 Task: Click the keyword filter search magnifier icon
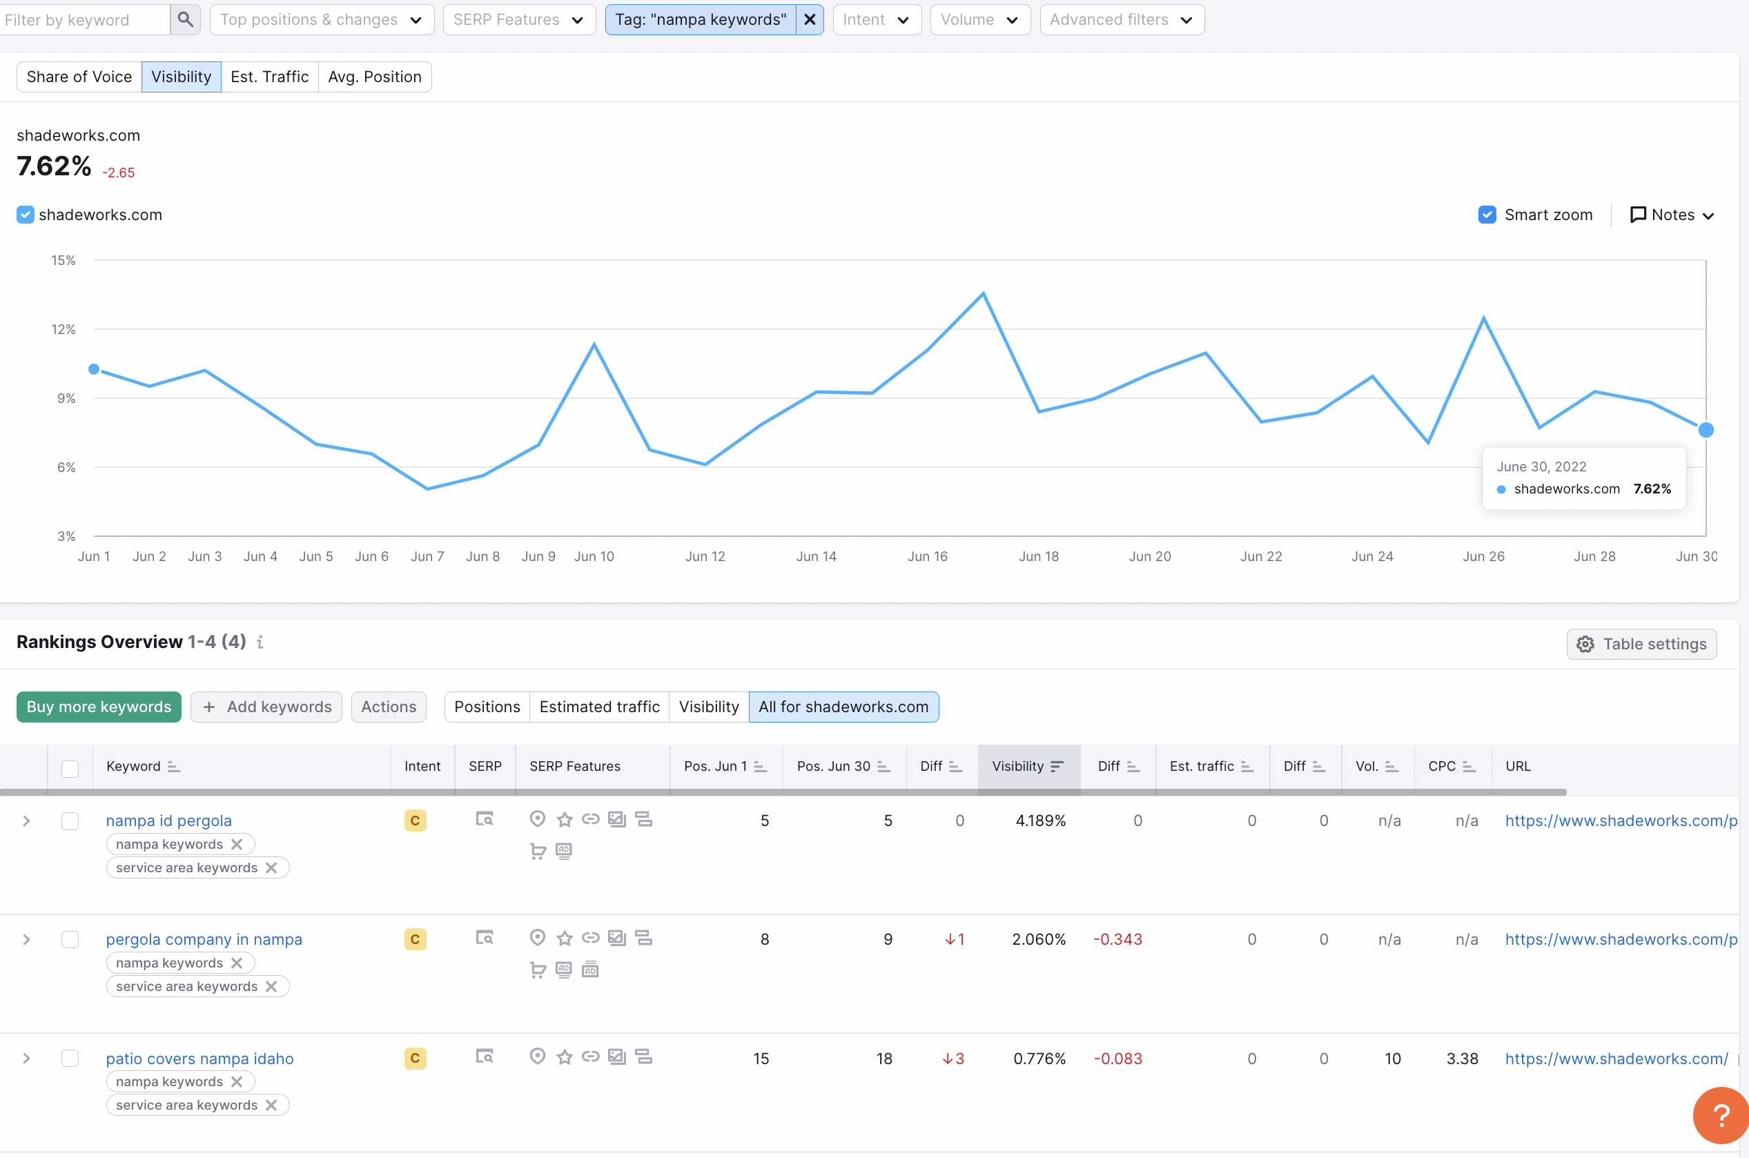[186, 19]
